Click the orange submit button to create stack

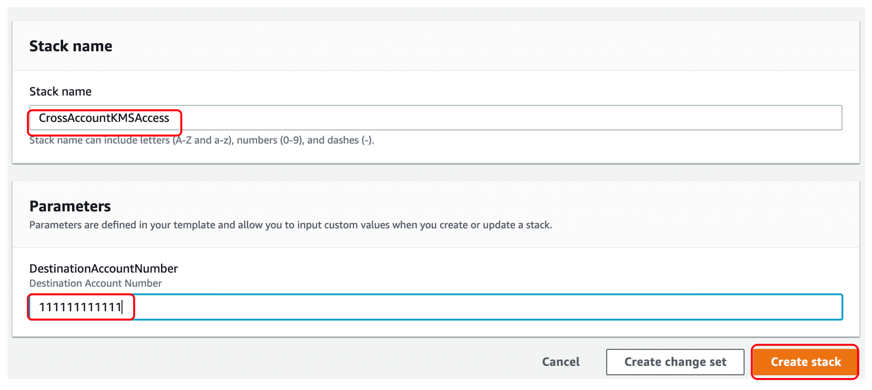tap(805, 361)
